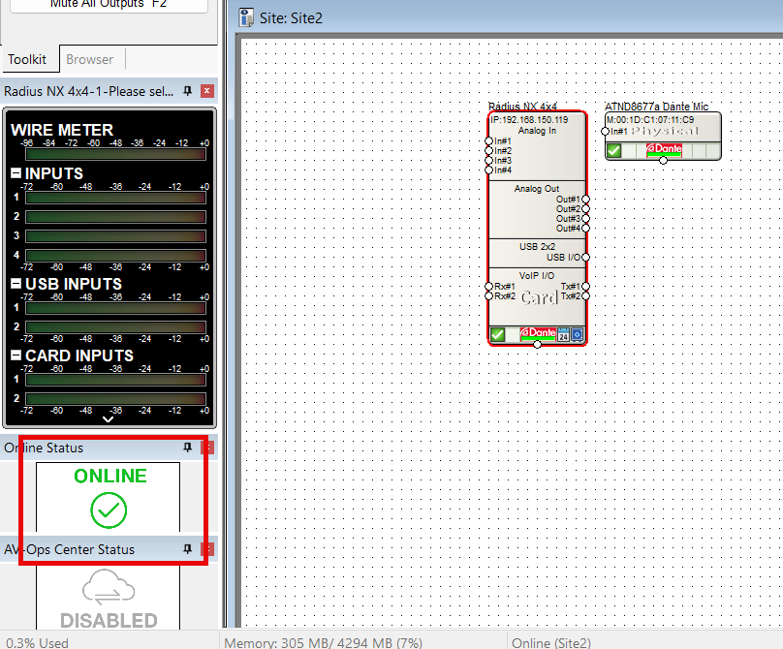
Task: Collapse the USB INPUTS meter section
Action: click(x=16, y=284)
